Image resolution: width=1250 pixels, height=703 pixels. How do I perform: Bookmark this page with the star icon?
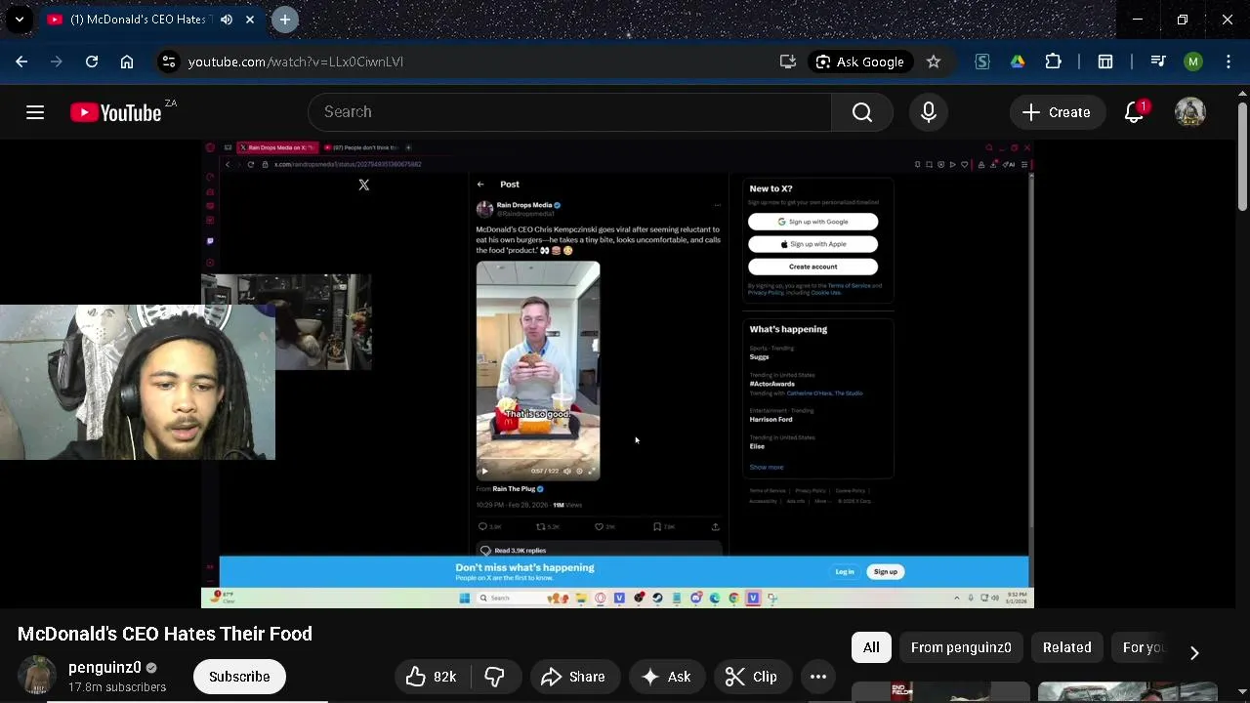pos(934,62)
